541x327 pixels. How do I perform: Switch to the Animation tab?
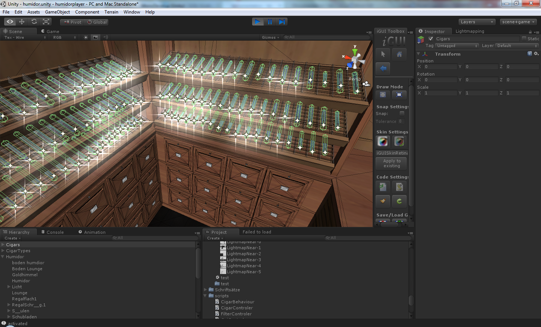92,232
